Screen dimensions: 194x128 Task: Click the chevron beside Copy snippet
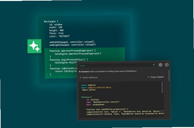pos(148,77)
